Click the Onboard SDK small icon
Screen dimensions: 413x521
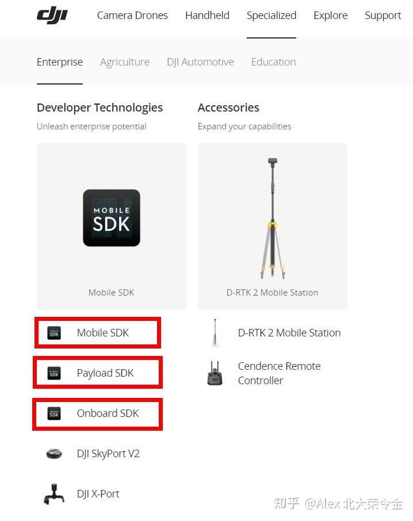click(x=54, y=413)
